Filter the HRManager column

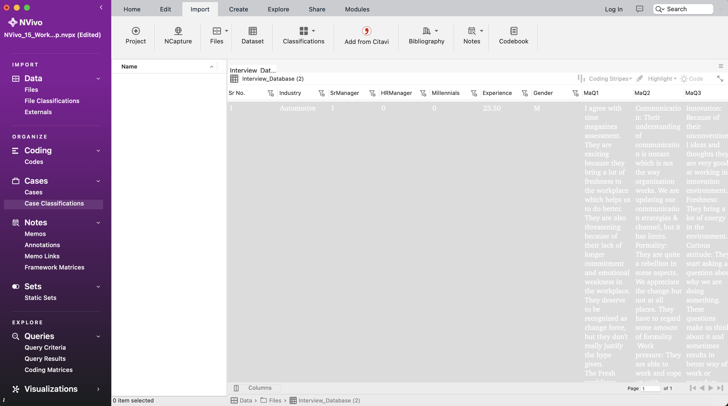pyautogui.click(x=423, y=93)
